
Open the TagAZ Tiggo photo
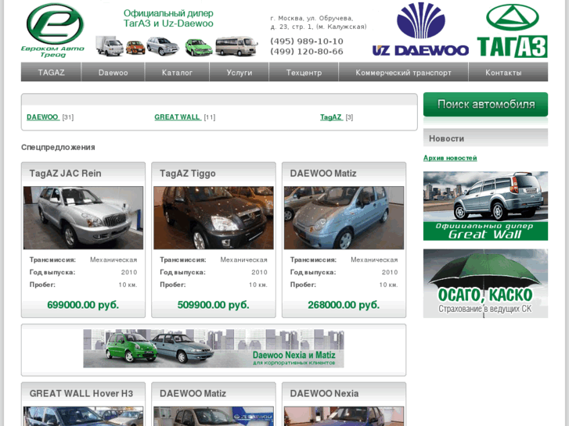[214, 217]
